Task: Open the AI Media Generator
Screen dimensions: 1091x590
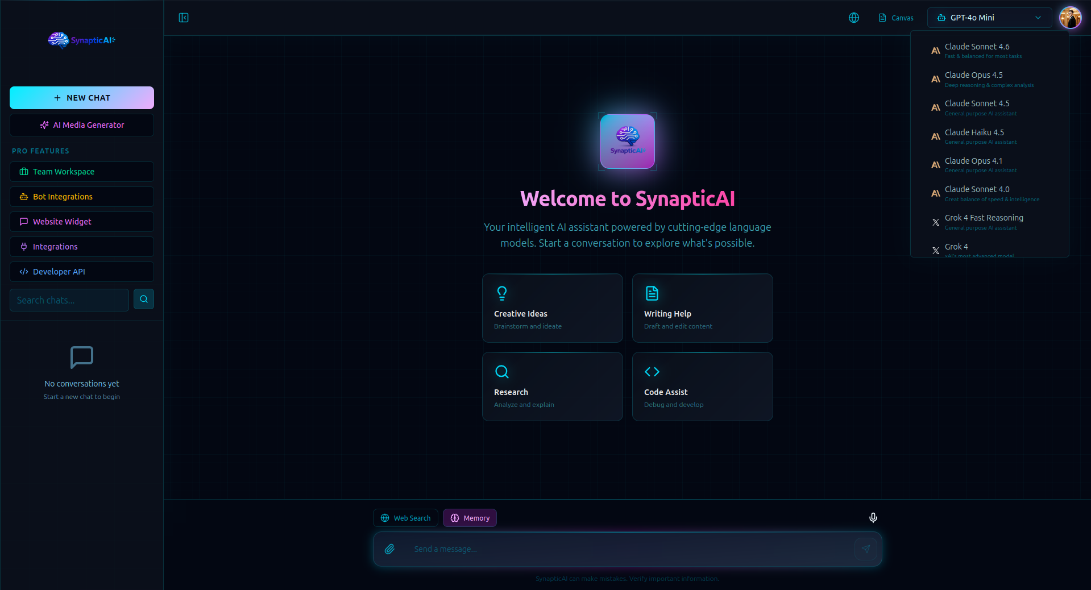Action: (x=81, y=125)
